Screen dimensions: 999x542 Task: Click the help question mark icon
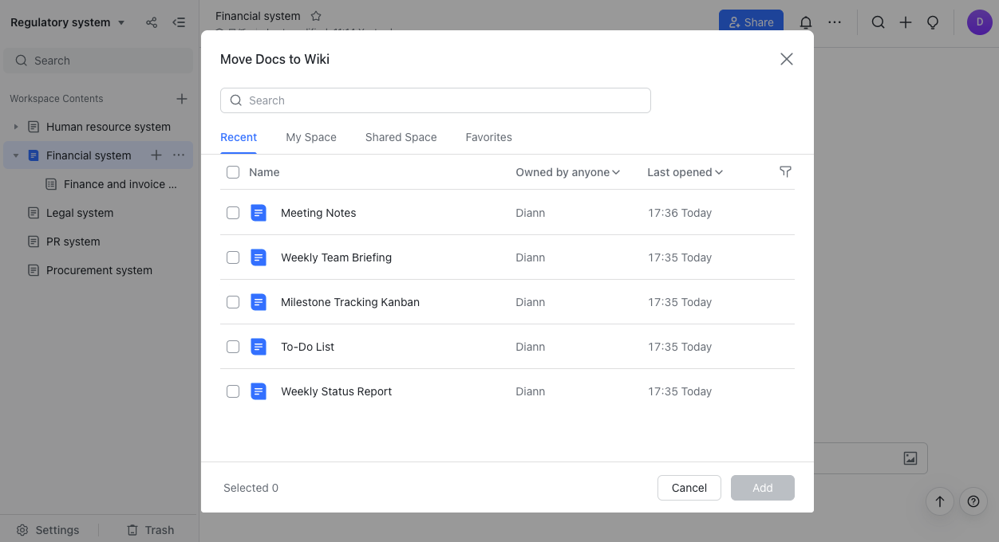click(x=973, y=501)
